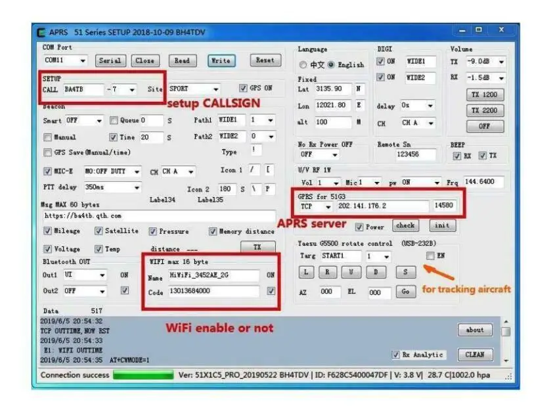Click the Go rotator button
This screenshot has height=406, width=557.
tap(405, 292)
